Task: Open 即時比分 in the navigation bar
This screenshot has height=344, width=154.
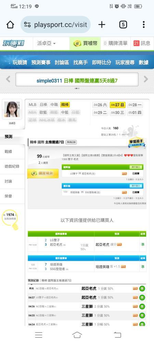Action: click(102, 63)
